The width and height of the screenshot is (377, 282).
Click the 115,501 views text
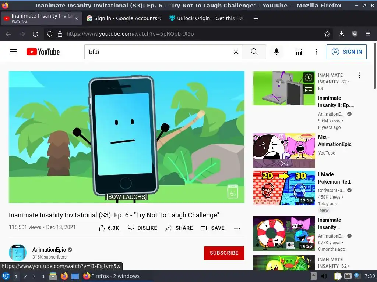[x=25, y=227]
